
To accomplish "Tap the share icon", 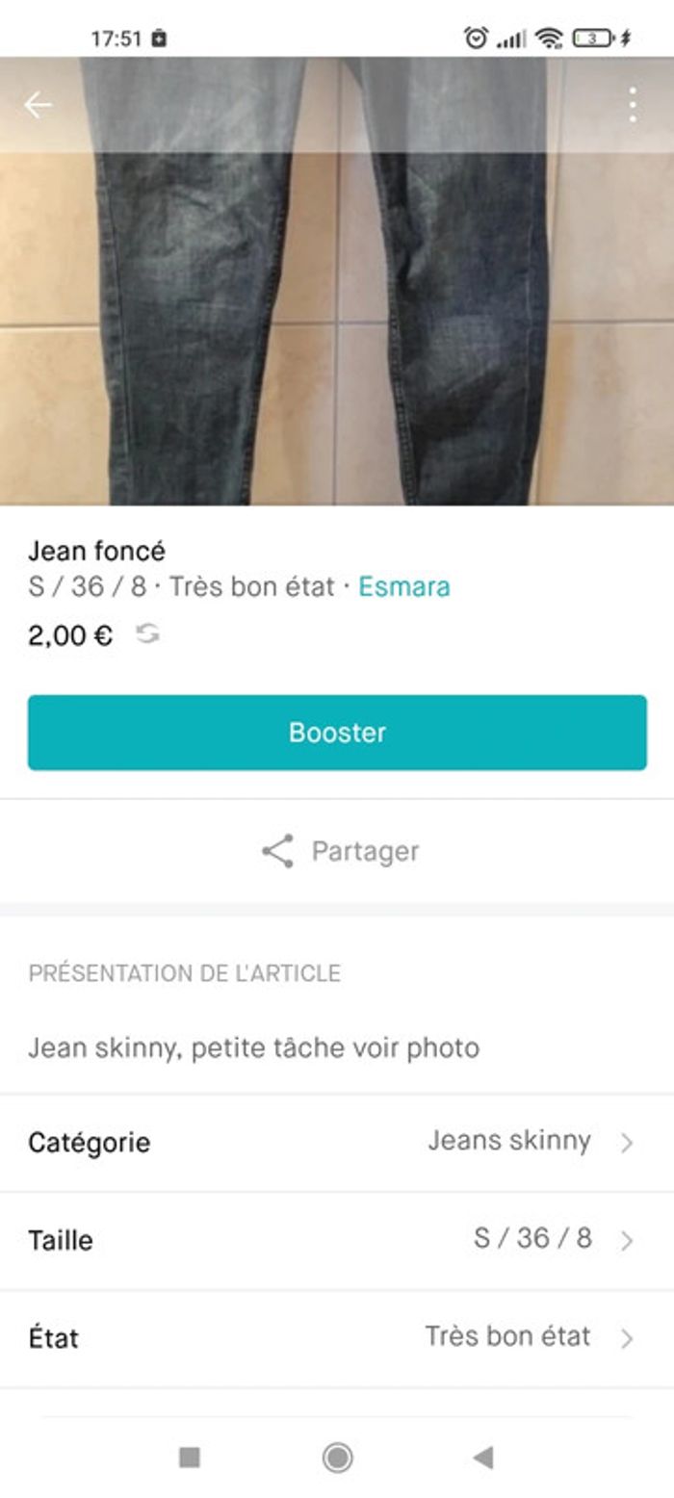I will point(277,852).
